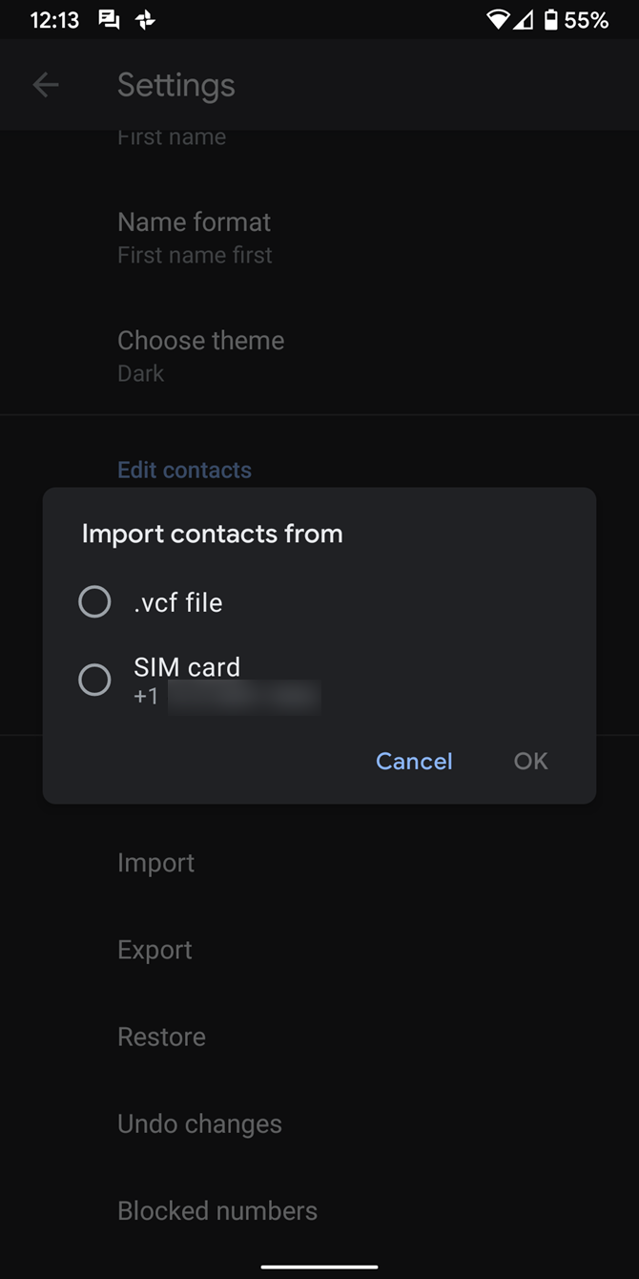Tap the chat notification icon in status bar
Viewport: 639px width, 1279px height.
[109, 18]
